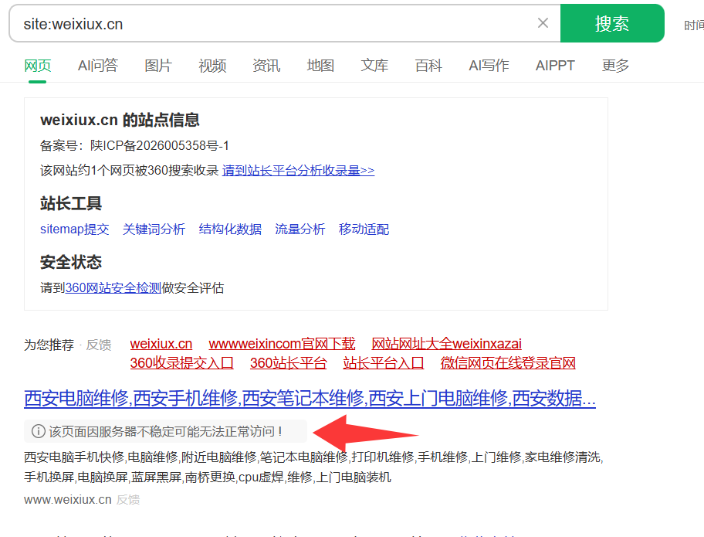Click the weixiux.cn 的站点信息 heading
The width and height of the screenshot is (704, 537).
[120, 120]
